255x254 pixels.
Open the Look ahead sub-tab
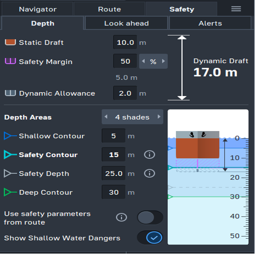pyautogui.click(x=126, y=23)
